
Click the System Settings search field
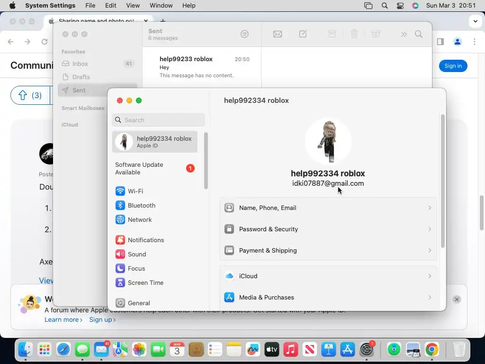click(158, 120)
